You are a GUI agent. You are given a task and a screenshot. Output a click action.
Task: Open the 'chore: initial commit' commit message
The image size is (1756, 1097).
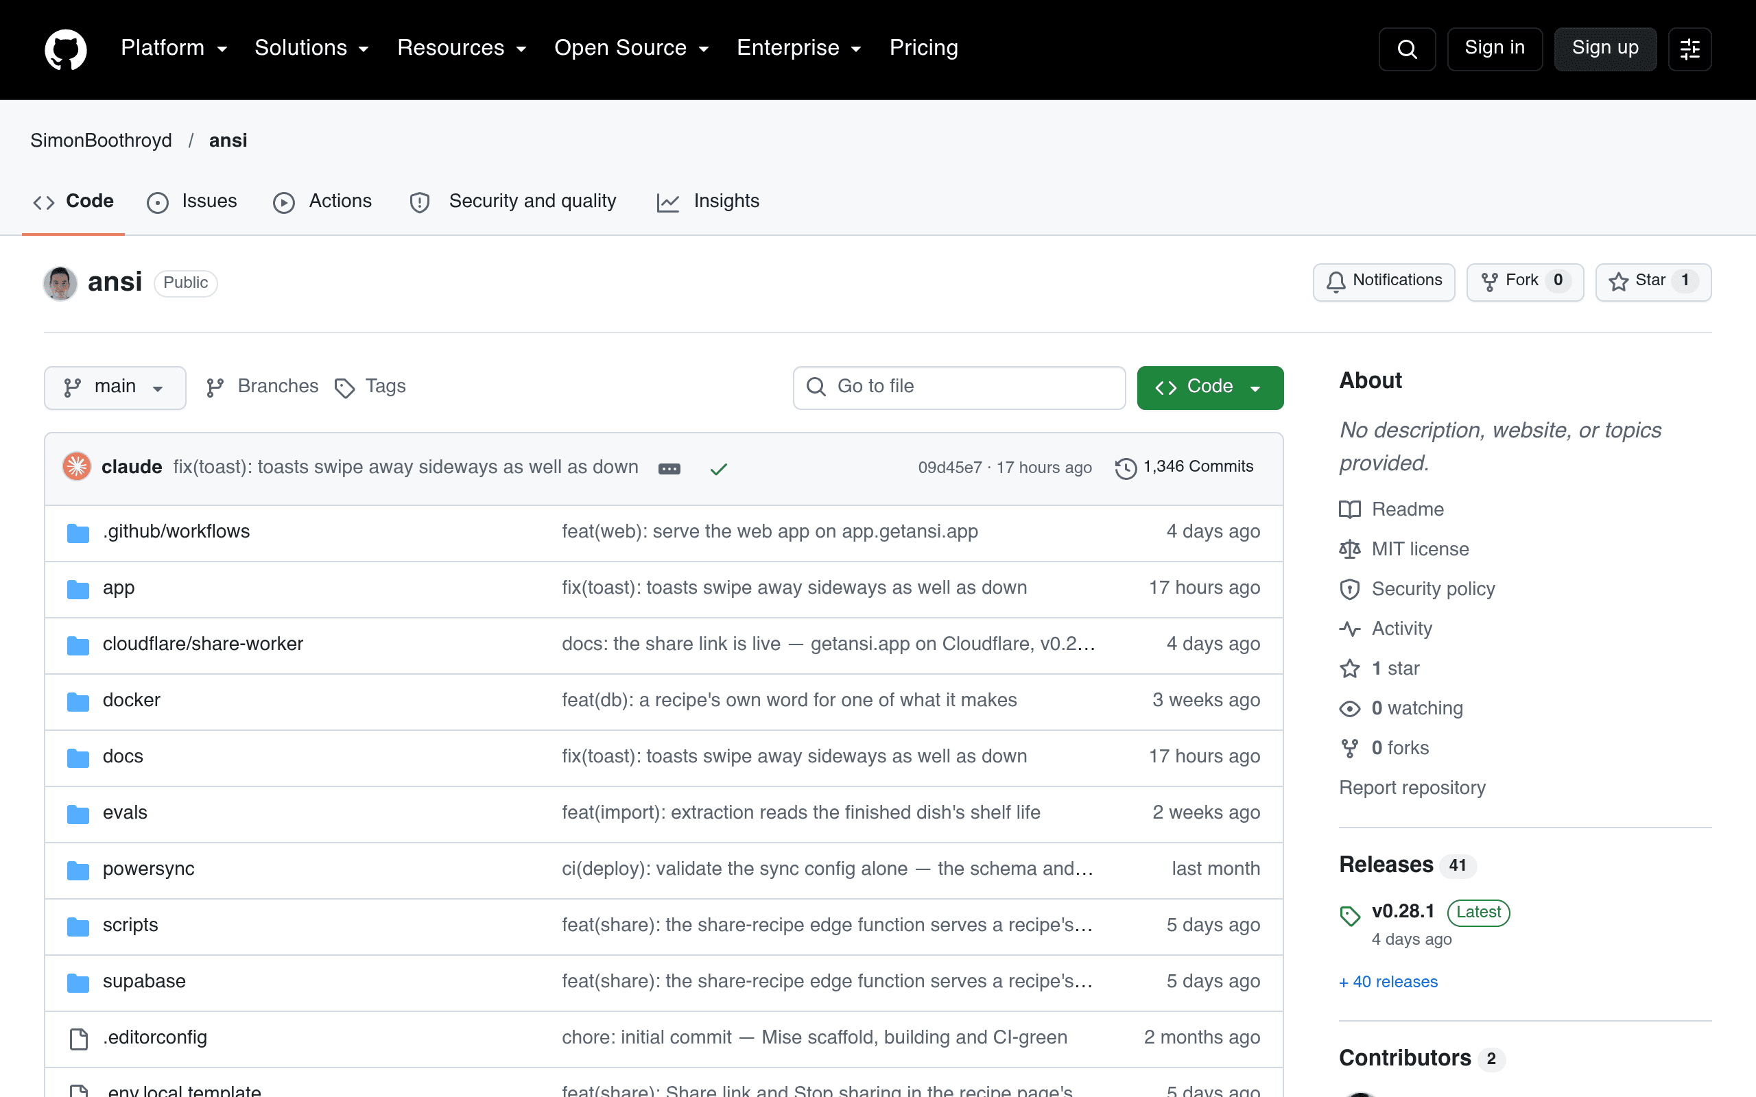point(814,1038)
